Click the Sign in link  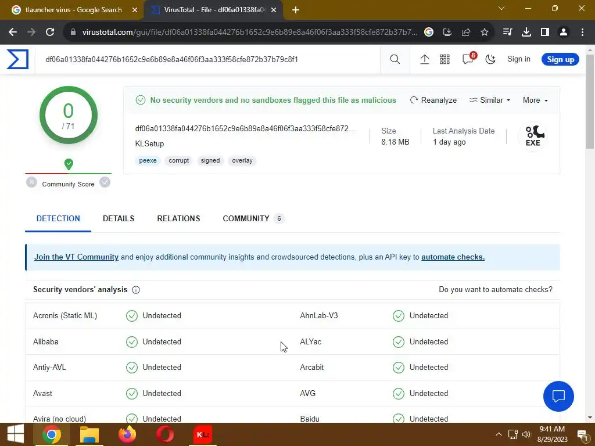click(518, 59)
